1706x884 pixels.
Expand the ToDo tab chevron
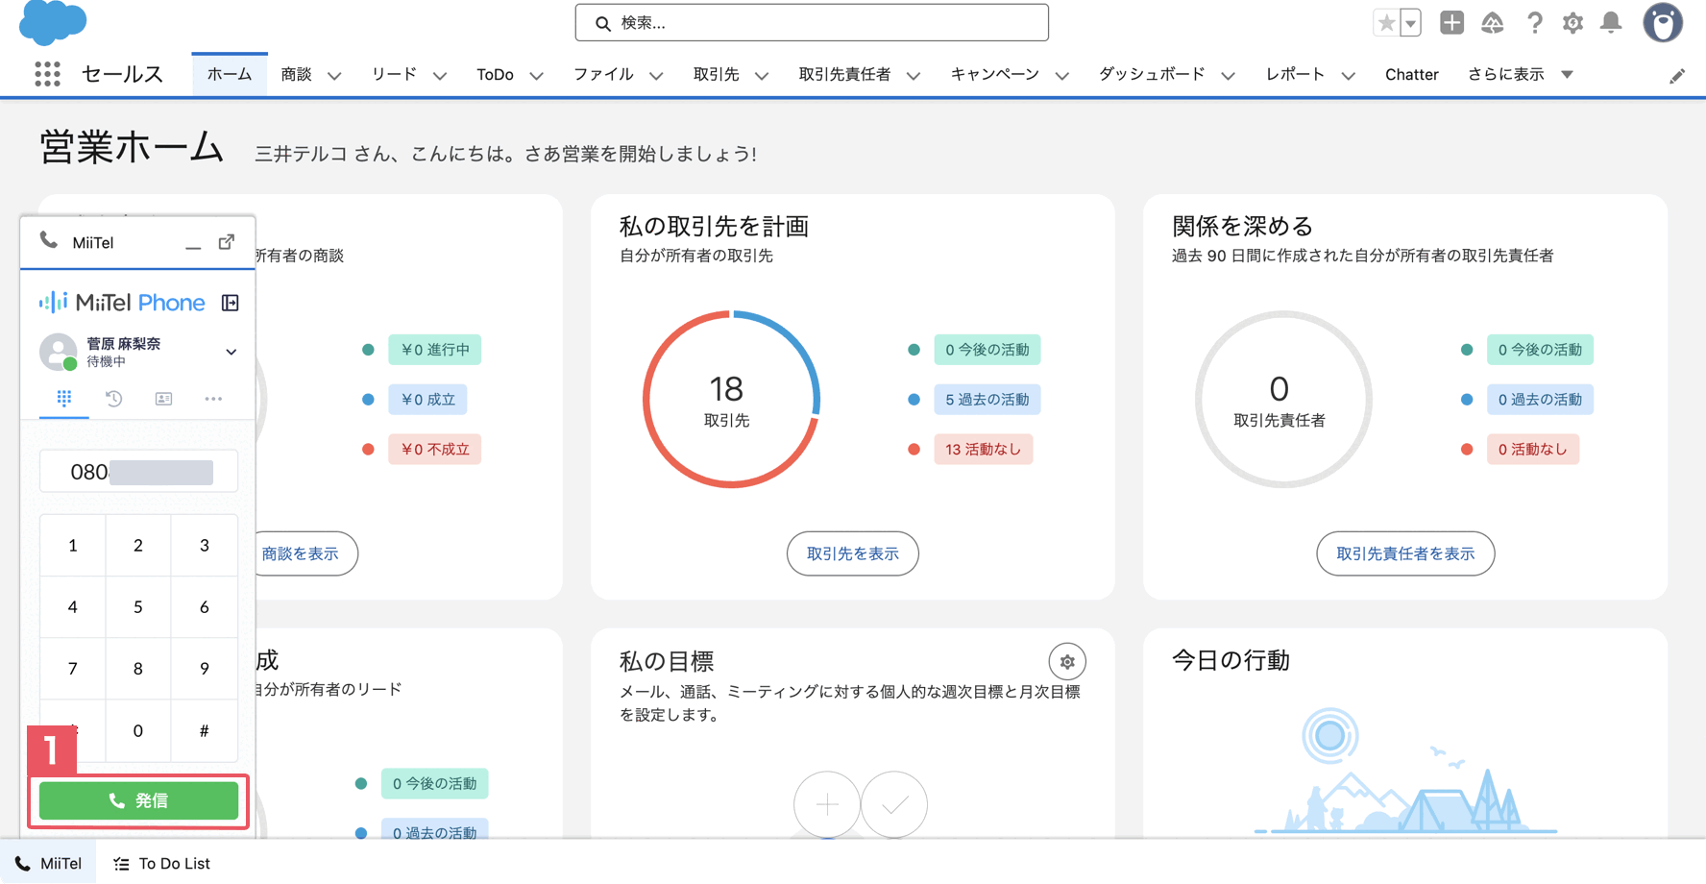tap(537, 75)
